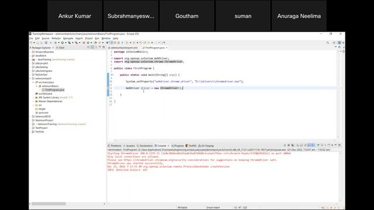This screenshot has width=374, height=210.
Task: Click Writable in status bar
Action: click(x=182, y=208)
